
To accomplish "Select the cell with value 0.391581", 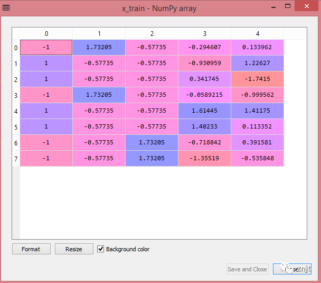I will click(257, 142).
